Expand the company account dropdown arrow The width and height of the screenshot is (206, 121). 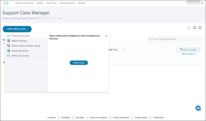[61, 18]
